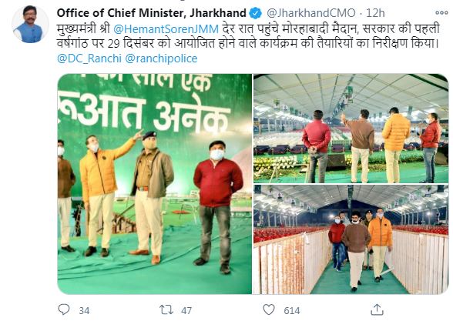Image resolution: width=453 pixels, height=321 pixels.
Task: Open the share upload icon
Action: tap(377, 309)
